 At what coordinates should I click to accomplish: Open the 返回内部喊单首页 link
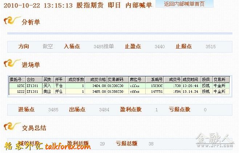pyautogui.click(x=184, y=4)
